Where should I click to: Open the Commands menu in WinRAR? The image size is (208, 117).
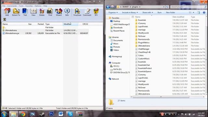point(12,6)
